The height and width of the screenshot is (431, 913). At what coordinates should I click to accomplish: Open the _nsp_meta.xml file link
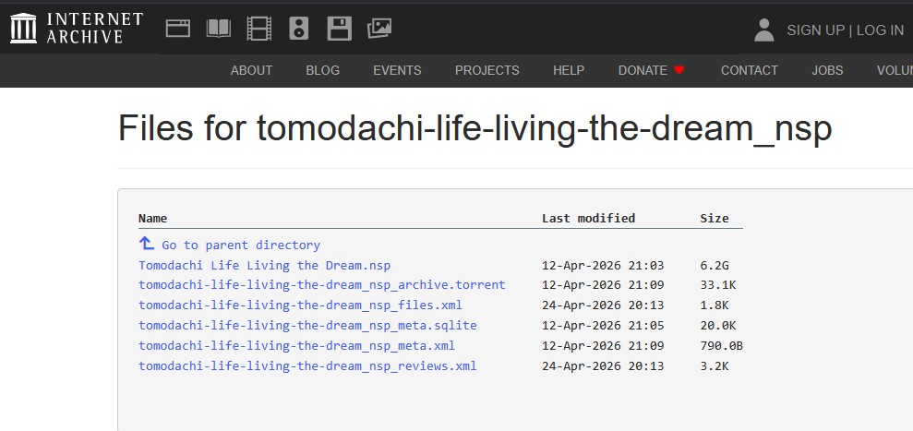297,346
